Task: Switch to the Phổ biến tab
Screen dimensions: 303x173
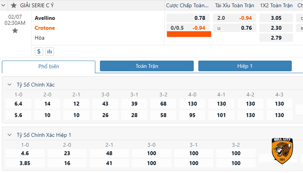Action: pyautogui.click(x=48, y=67)
